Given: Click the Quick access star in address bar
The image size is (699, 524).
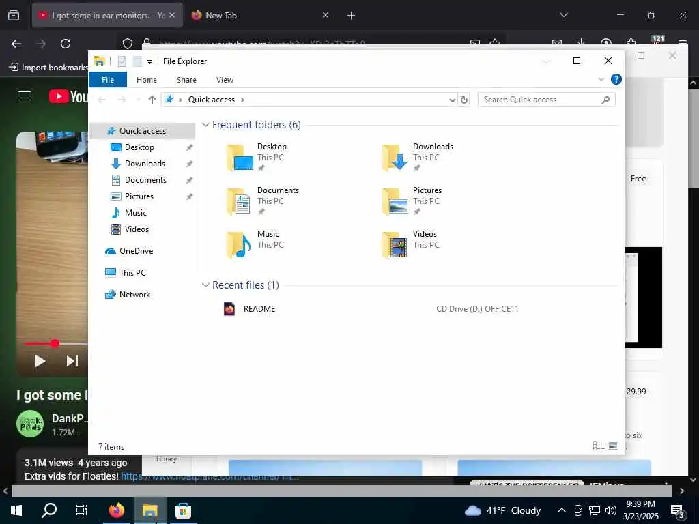Looking at the screenshot, I should (169, 99).
